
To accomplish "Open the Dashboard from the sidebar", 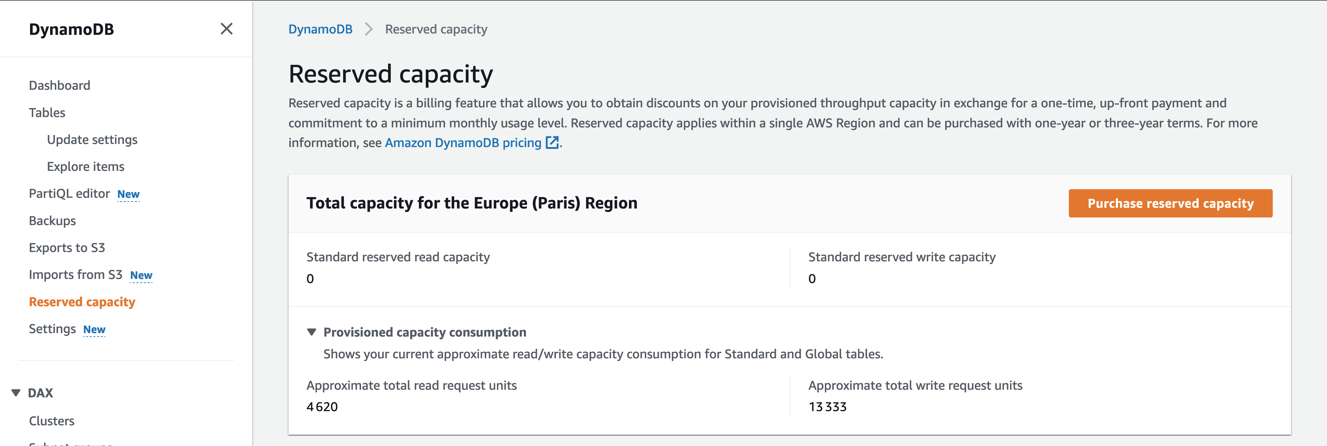I will click(x=60, y=85).
